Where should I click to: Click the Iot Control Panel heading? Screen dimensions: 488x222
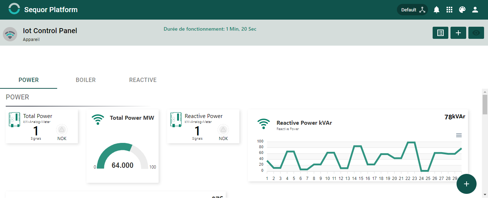[x=50, y=31]
